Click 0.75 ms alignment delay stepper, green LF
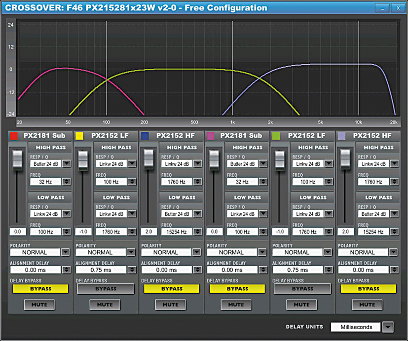 329,270
